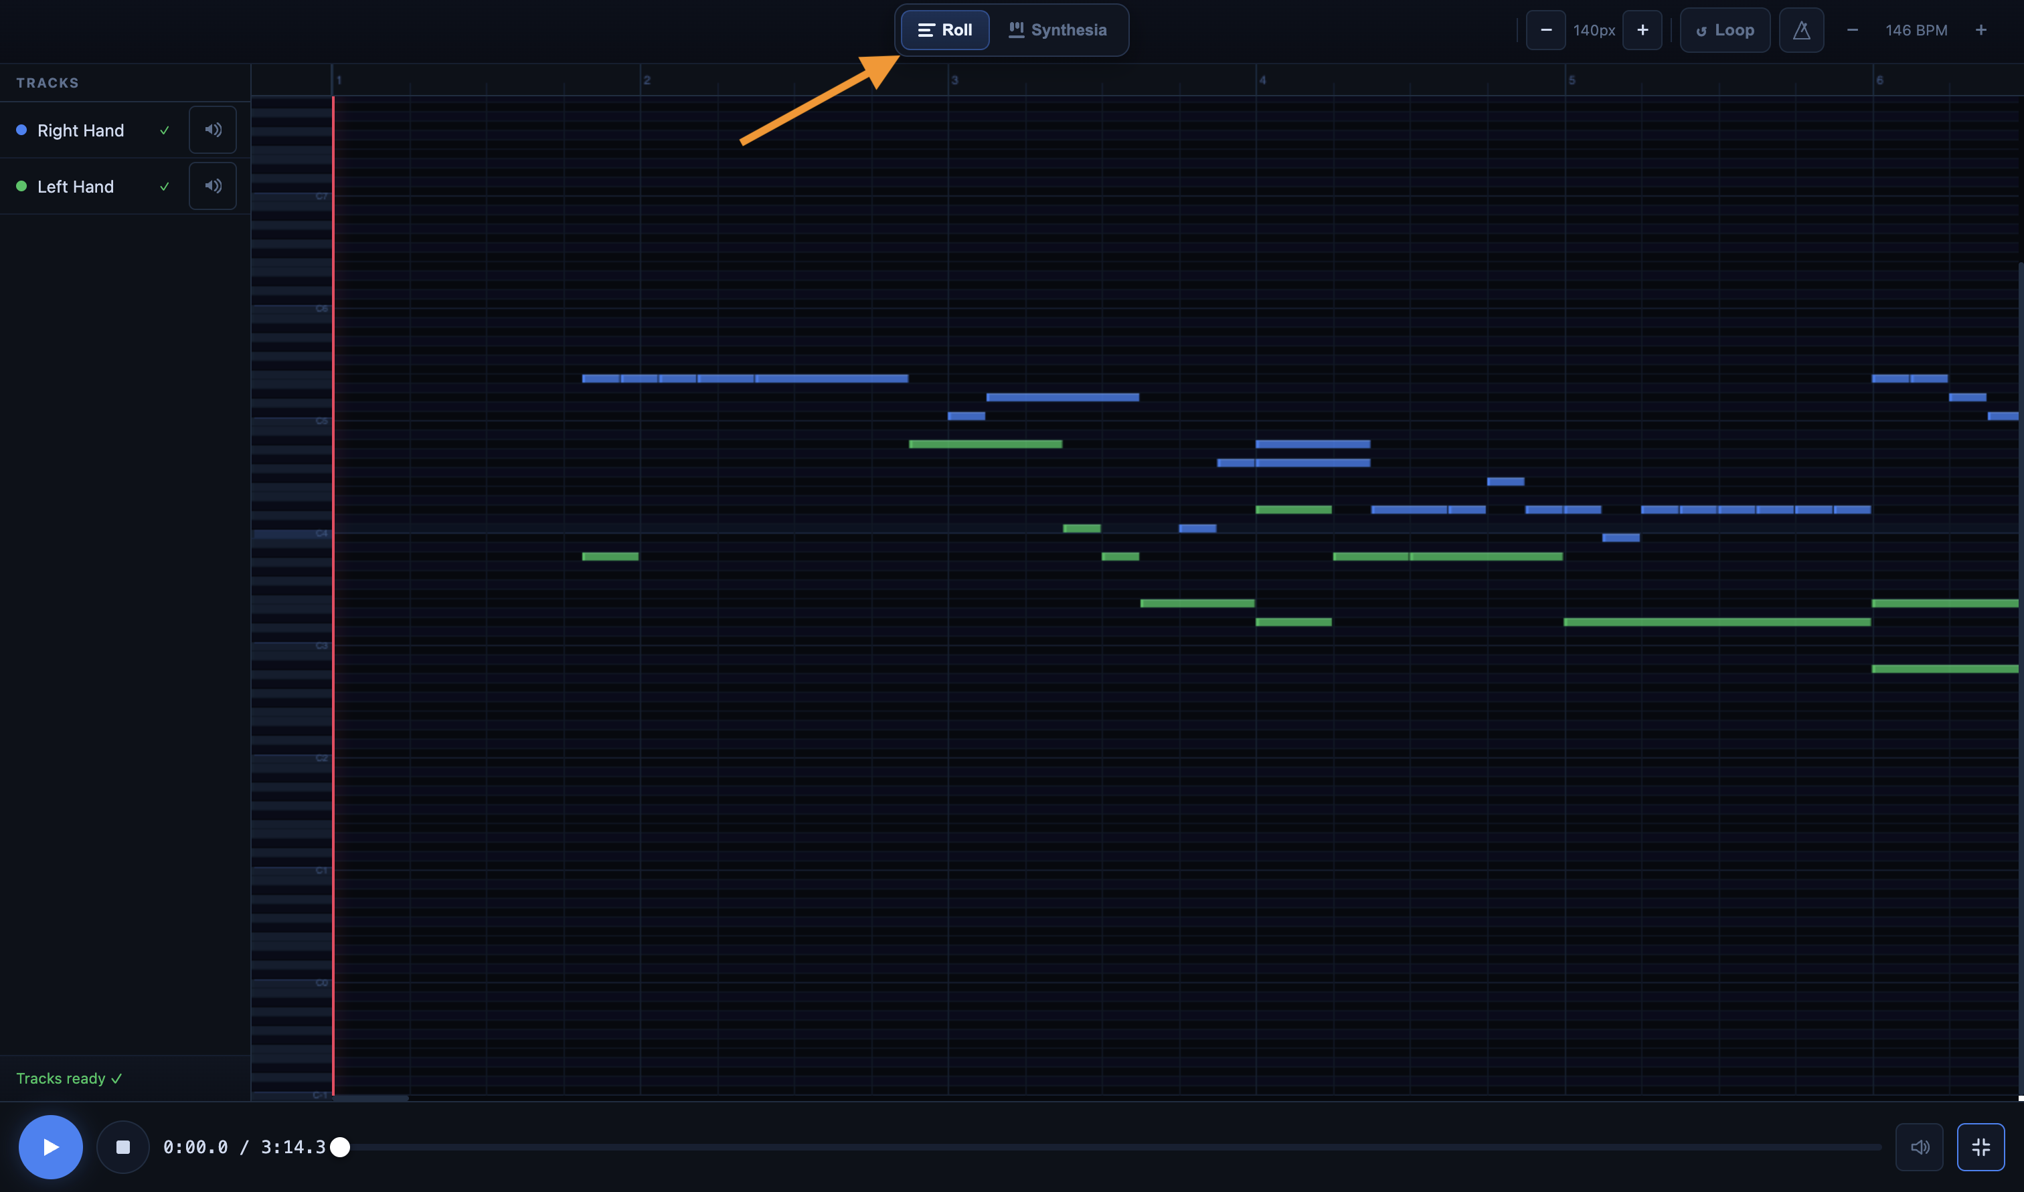Click the Stop playback button
Image resolution: width=2024 pixels, height=1192 pixels.
123,1147
